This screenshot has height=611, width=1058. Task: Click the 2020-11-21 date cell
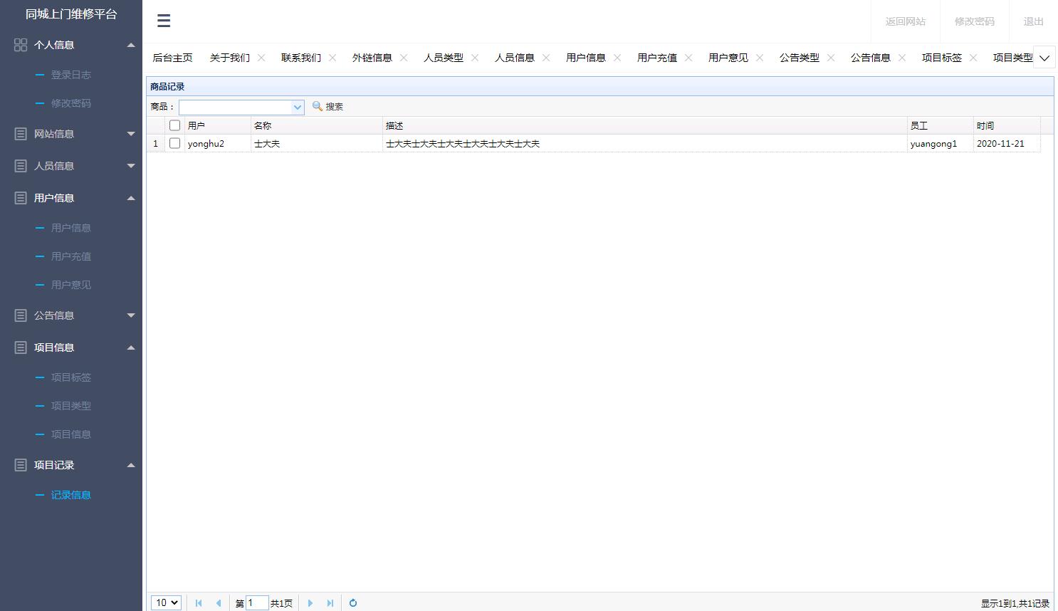(x=1007, y=143)
